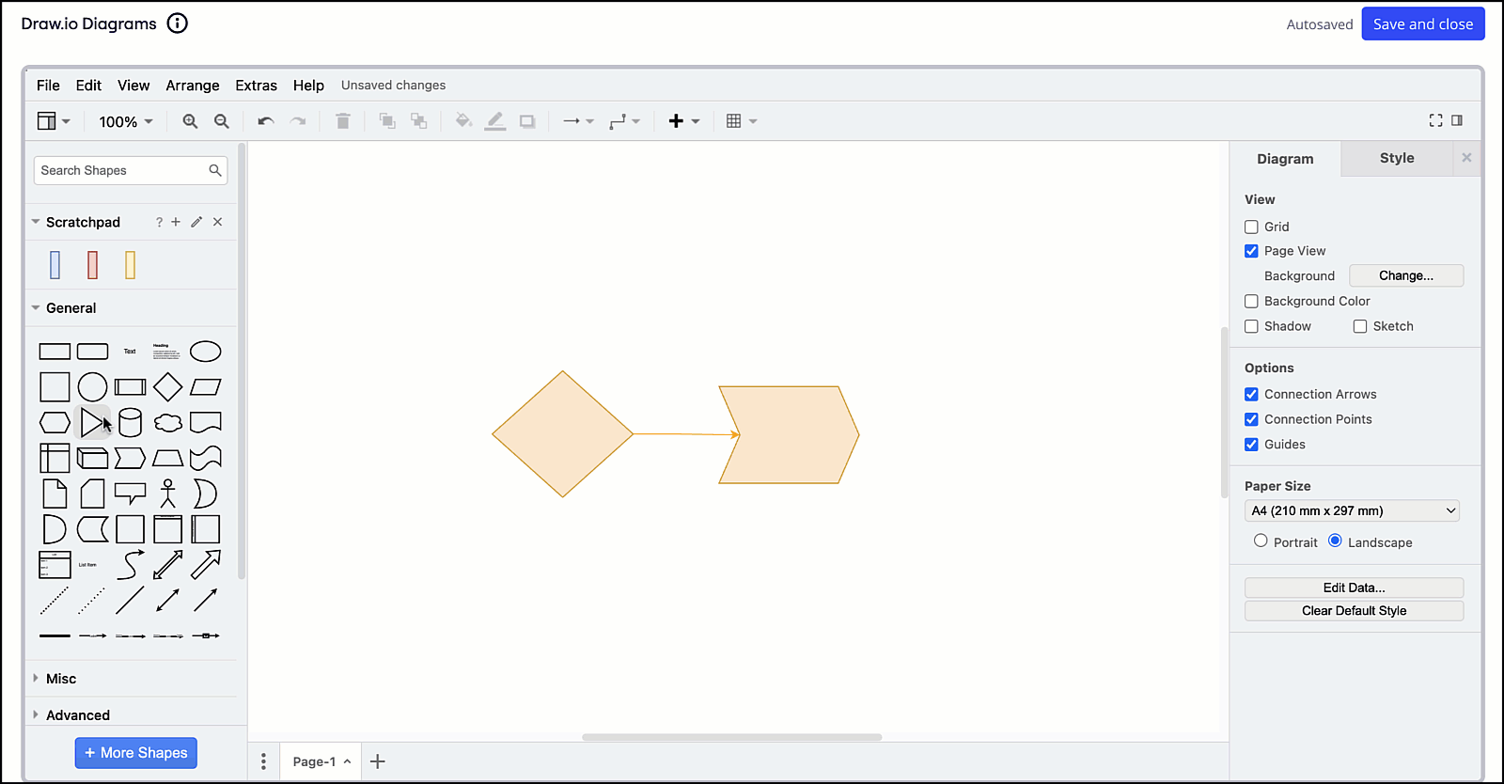The height and width of the screenshot is (784, 1504).
Task: Turn on the Sketch checkbox
Action: point(1360,326)
